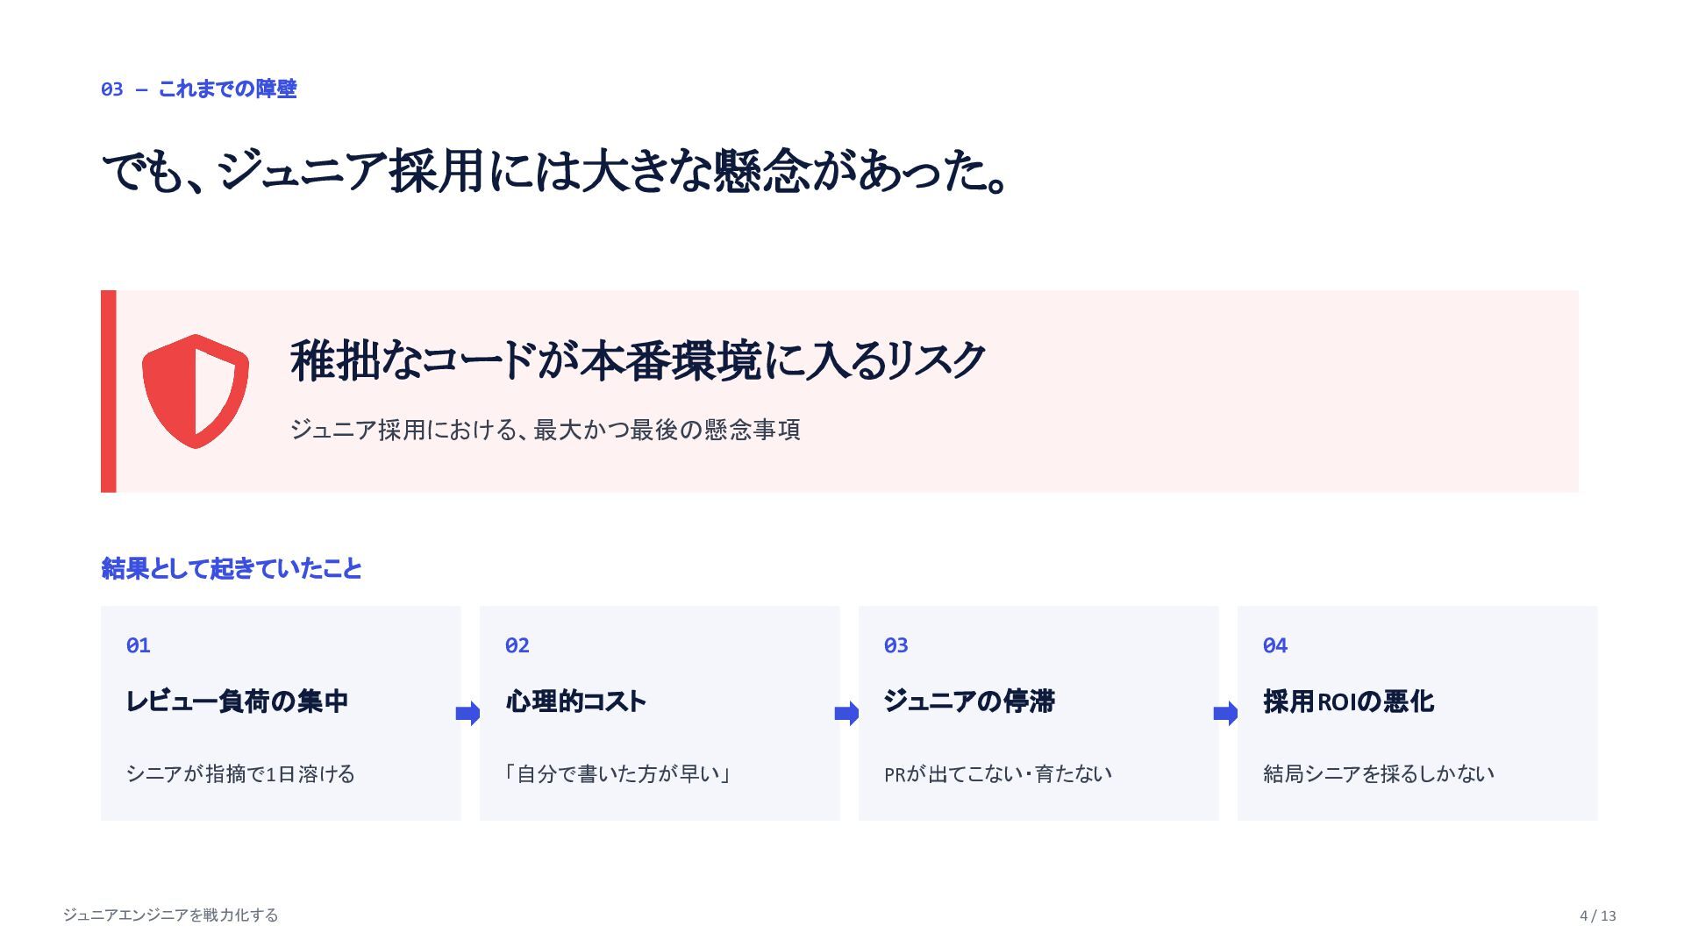
Task: Select the 01 number label
Action: tap(139, 645)
